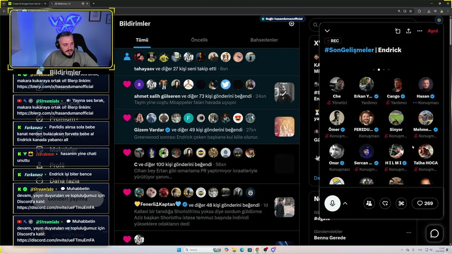Open more options beside Bennu Gerede trend
The width and height of the screenshot is (452, 254).
coord(409,232)
